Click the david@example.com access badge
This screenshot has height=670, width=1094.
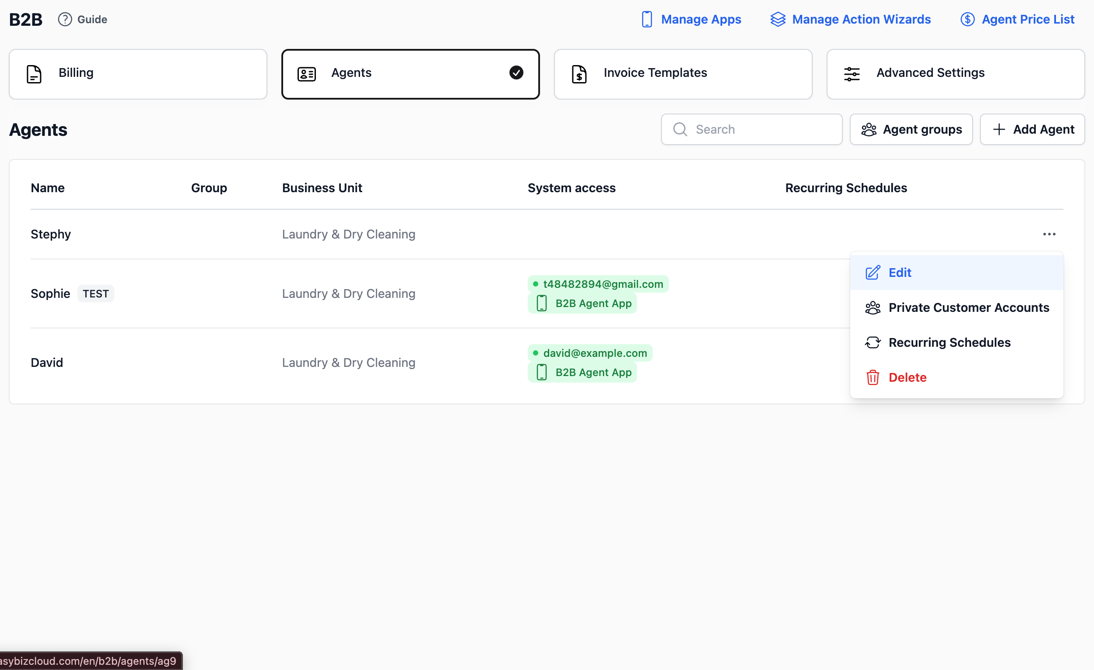(x=590, y=353)
